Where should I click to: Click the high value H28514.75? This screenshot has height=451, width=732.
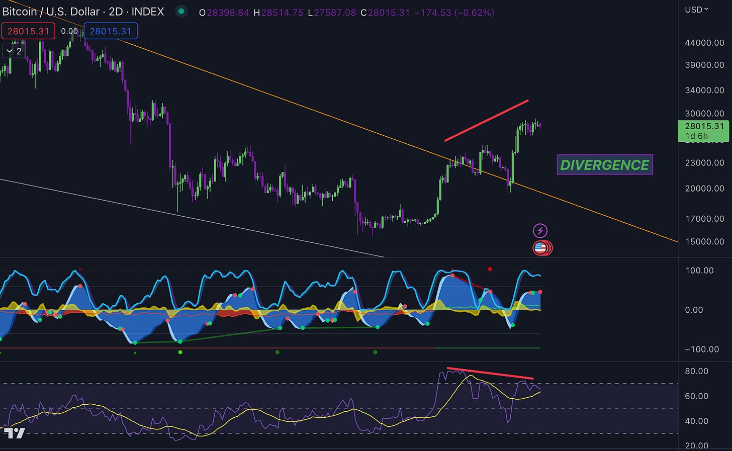[x=279, y=13]
